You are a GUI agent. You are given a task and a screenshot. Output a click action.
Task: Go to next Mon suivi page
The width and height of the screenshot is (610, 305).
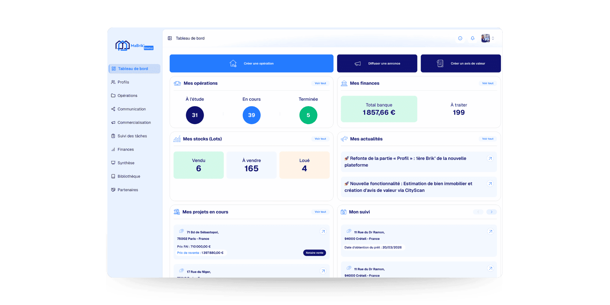coord(492,212)
